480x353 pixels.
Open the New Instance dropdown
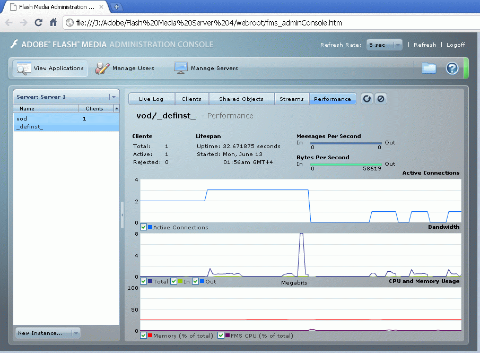(48, 333)
